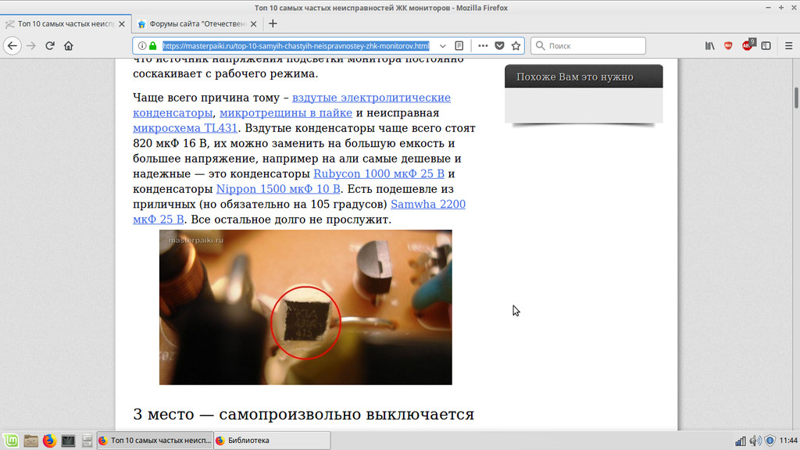Open the Linux Mint start menu
The height and width of the screenshot is (450, 800).
coord(11,441)
